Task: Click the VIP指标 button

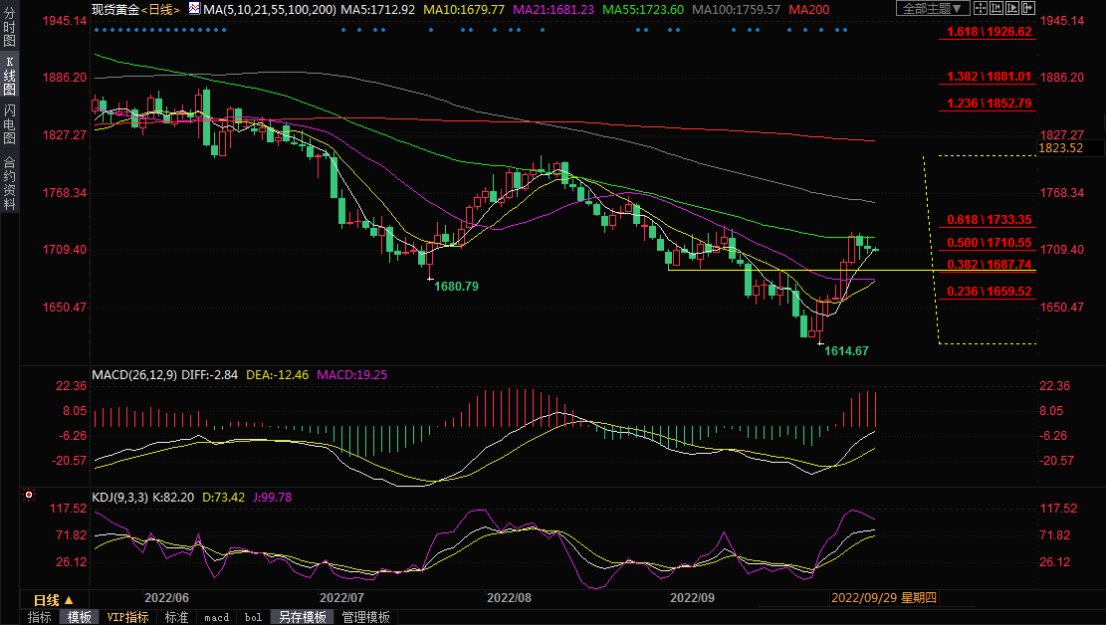Action: click(127, 617)
